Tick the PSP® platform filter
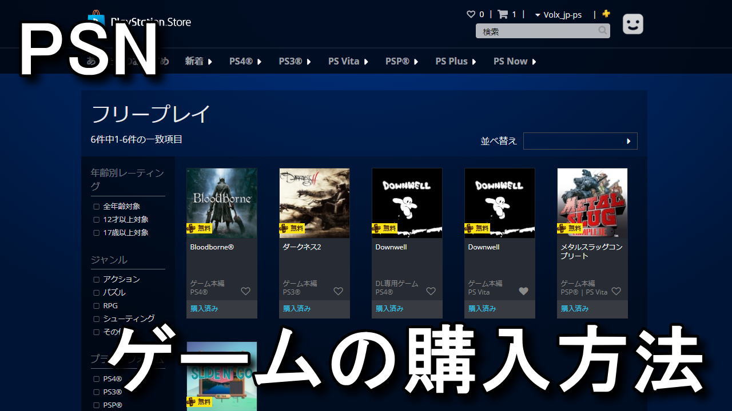732x411 pixels. point(97,405)
